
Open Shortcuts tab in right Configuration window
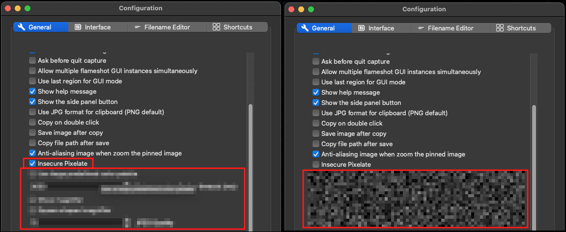coord(520,28)
